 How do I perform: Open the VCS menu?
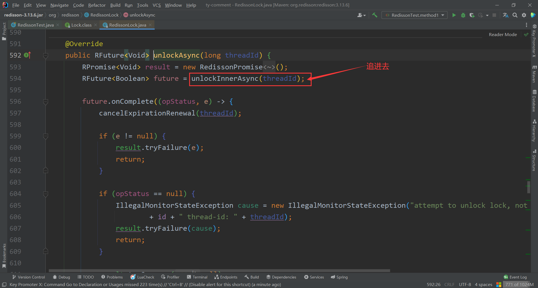point(157,5)
